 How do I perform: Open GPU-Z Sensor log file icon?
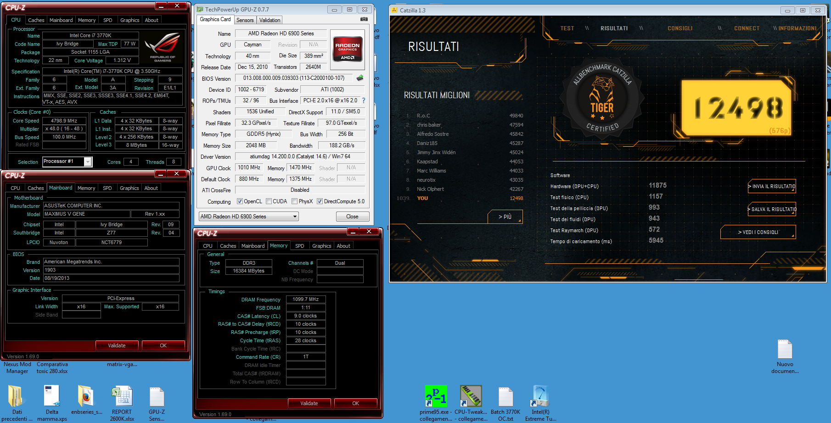(x=157, y=396)
